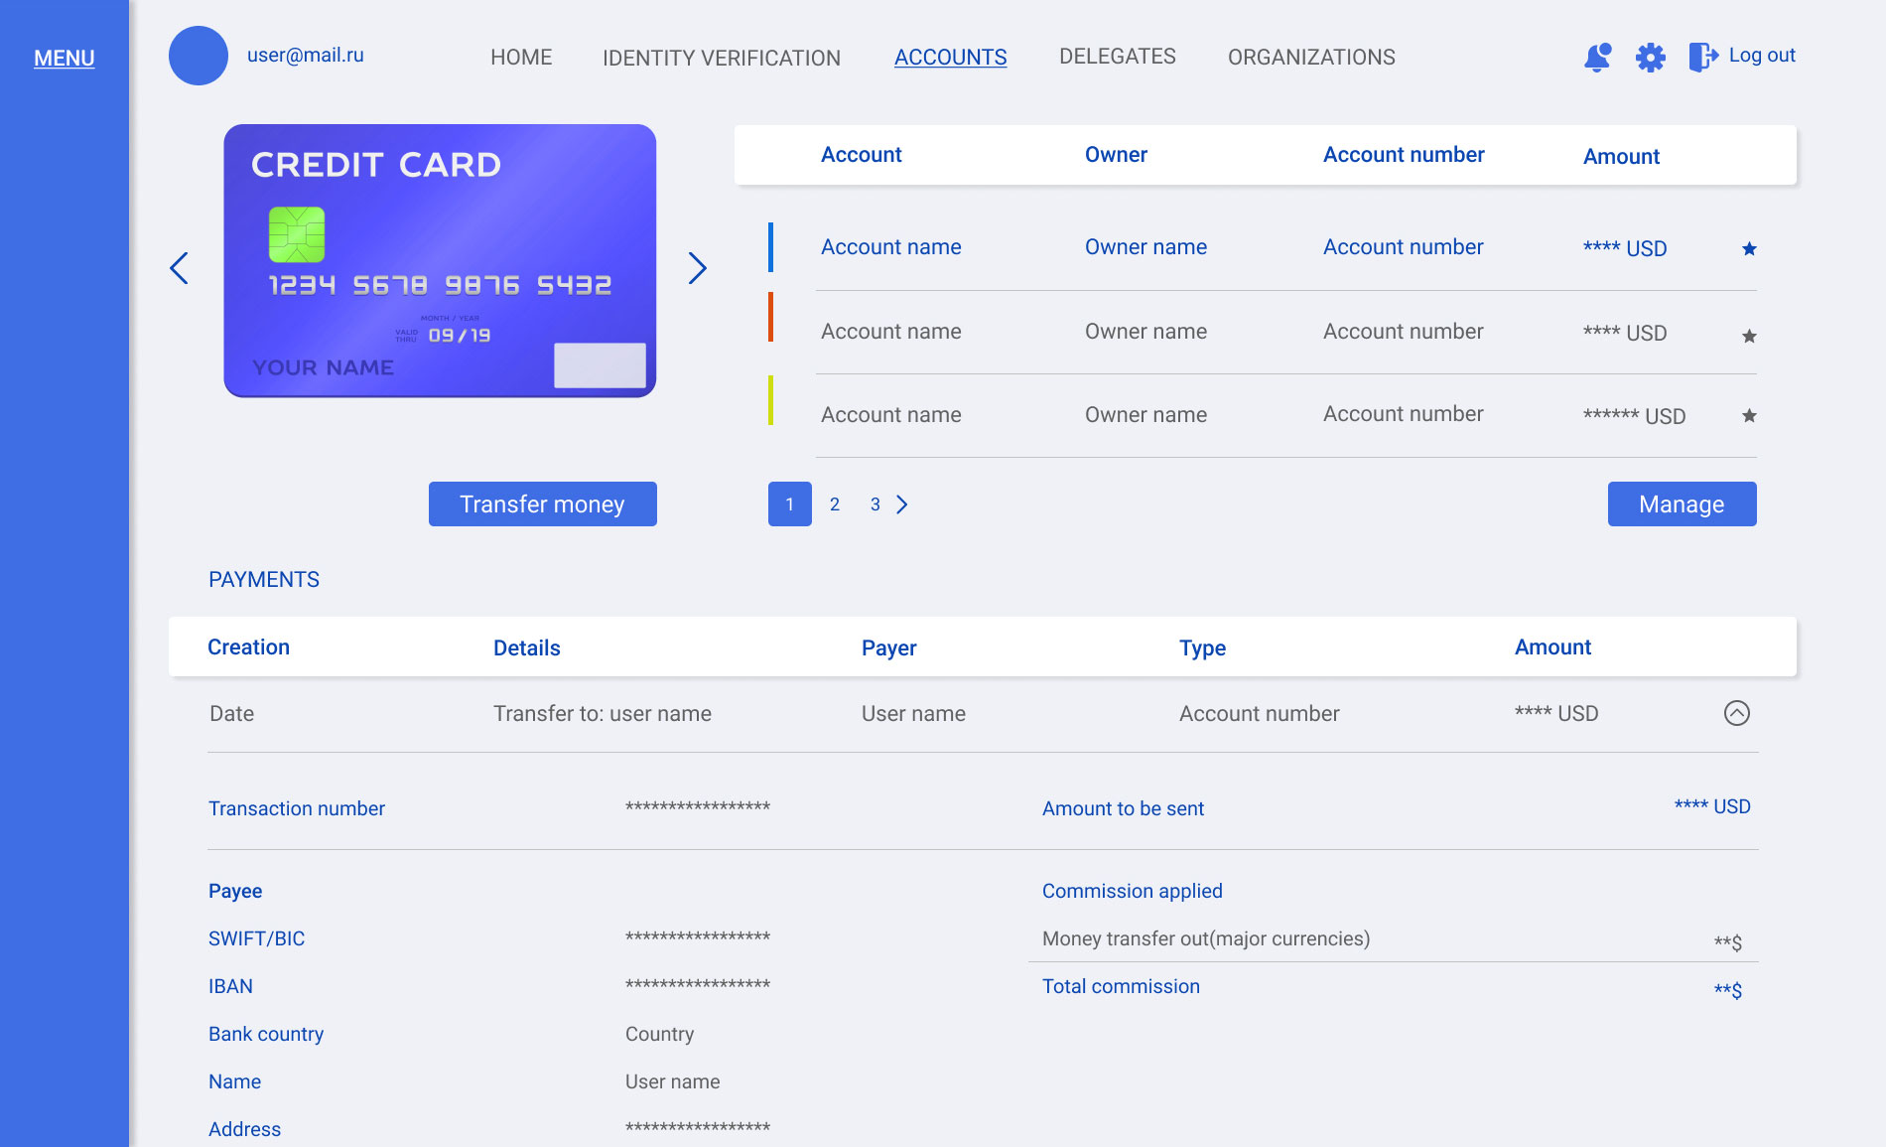1886x1147 pixels.
Task: Unfavorite the first account's filled star
Action: 1748,248
